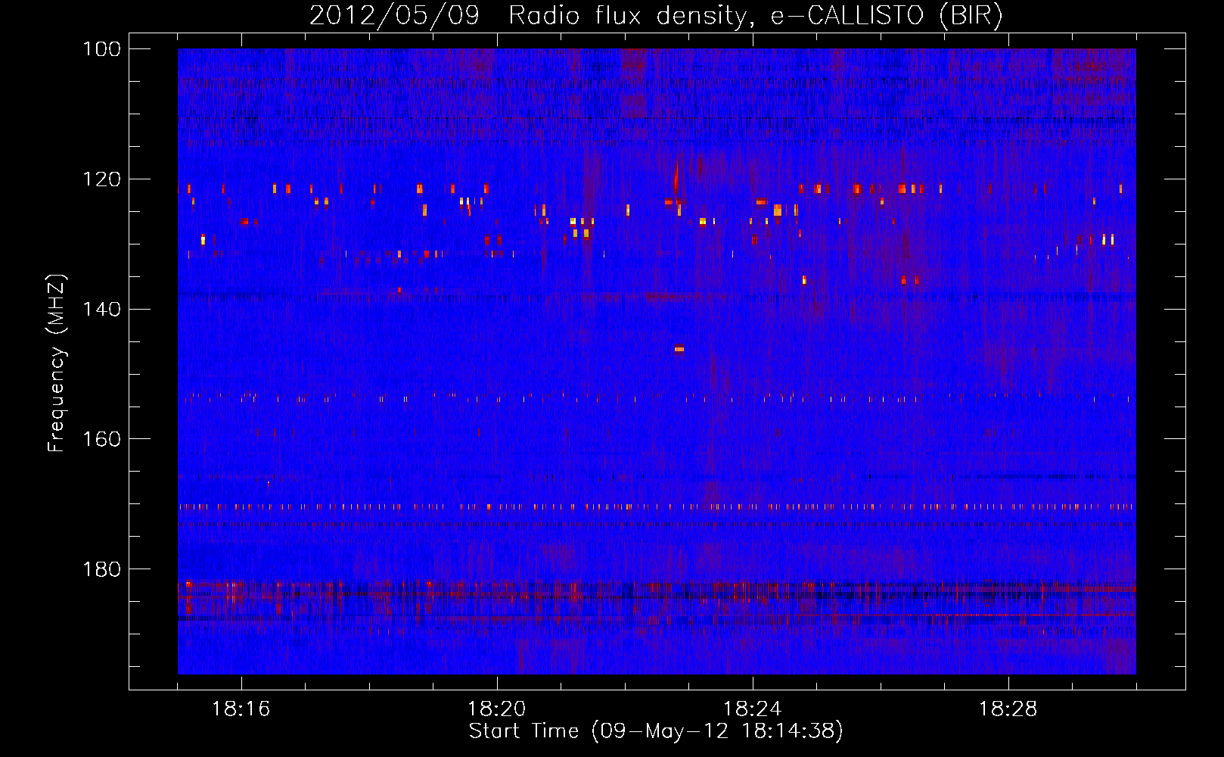Click the 180 frequency tick label
Screen dimensions: 1224x757
101,569
